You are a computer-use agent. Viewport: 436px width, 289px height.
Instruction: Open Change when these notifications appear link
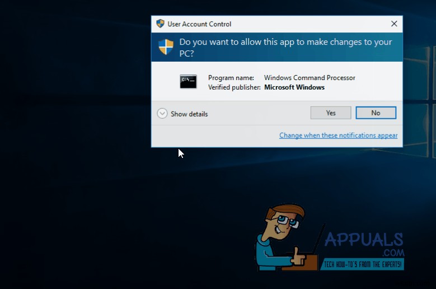click(338, 136)
